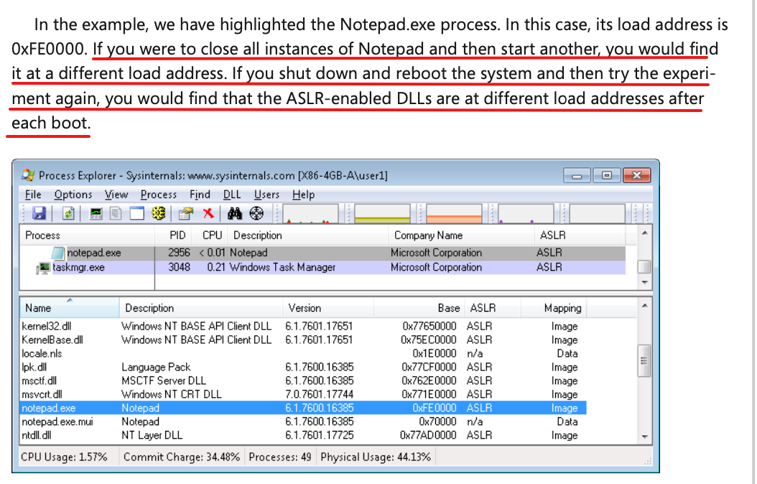Click CPU usage mini graph
Image resolution: width=757 pixels, height=484 pixels.
coord(310,214)
